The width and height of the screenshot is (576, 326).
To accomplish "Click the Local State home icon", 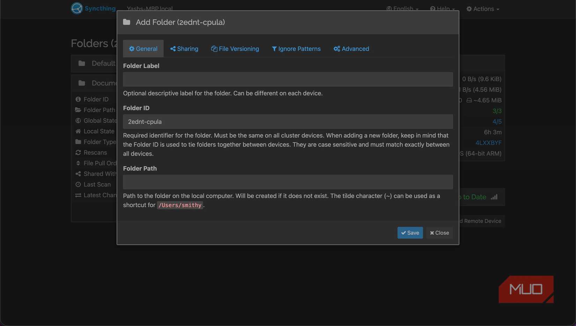I will pyautogui.click(x=78, y=131).
